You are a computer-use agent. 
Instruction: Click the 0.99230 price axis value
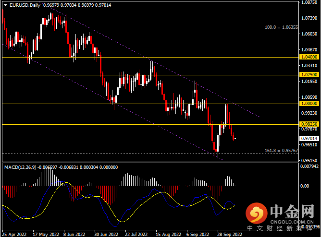[309, 113]
